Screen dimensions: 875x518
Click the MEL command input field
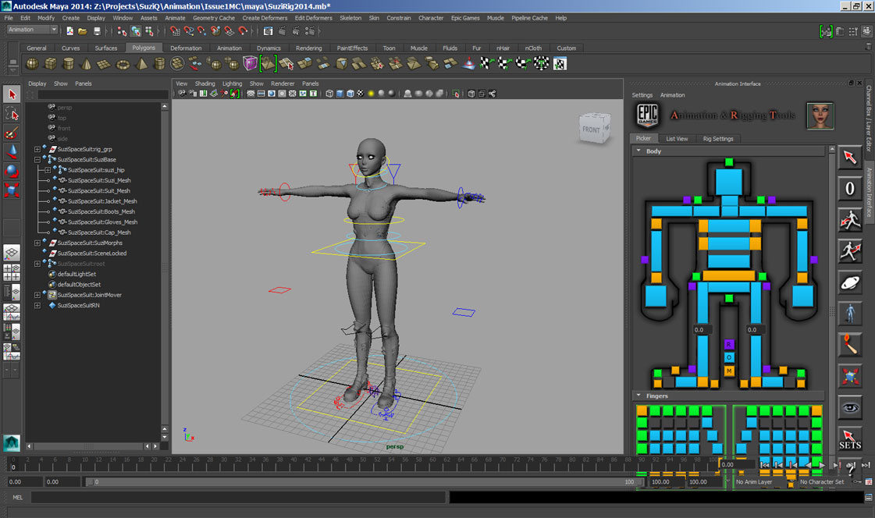pyautogui.click(x=238, y=498)
